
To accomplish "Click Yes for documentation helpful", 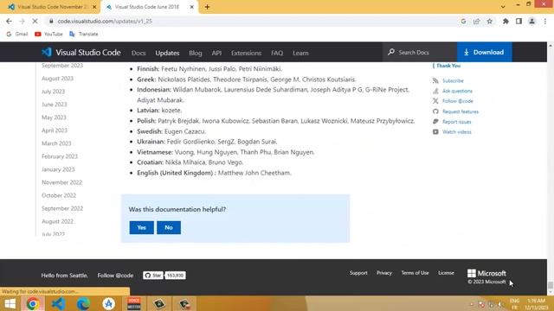I will coord(141,227).
